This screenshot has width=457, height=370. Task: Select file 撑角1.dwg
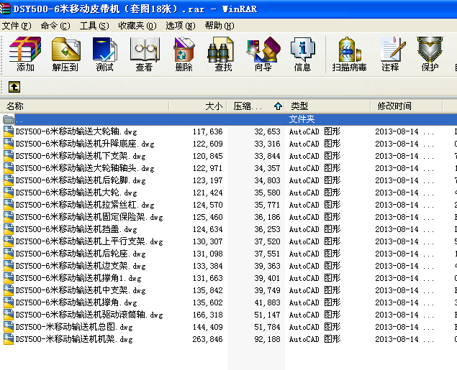coord(78,278)
